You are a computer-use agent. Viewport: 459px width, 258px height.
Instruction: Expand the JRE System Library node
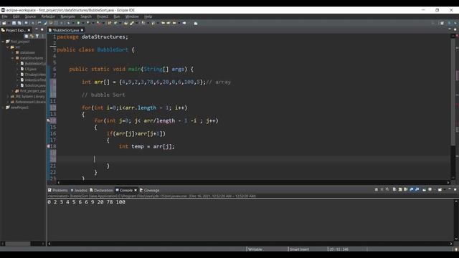(x=8, y=96)
